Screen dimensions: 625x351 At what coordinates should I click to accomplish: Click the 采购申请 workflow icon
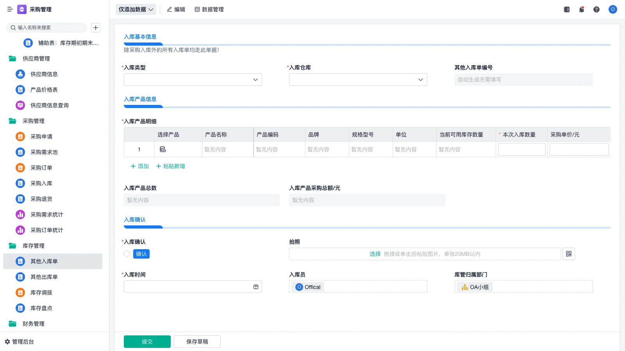pyautogui.click(x=20, y=136)
